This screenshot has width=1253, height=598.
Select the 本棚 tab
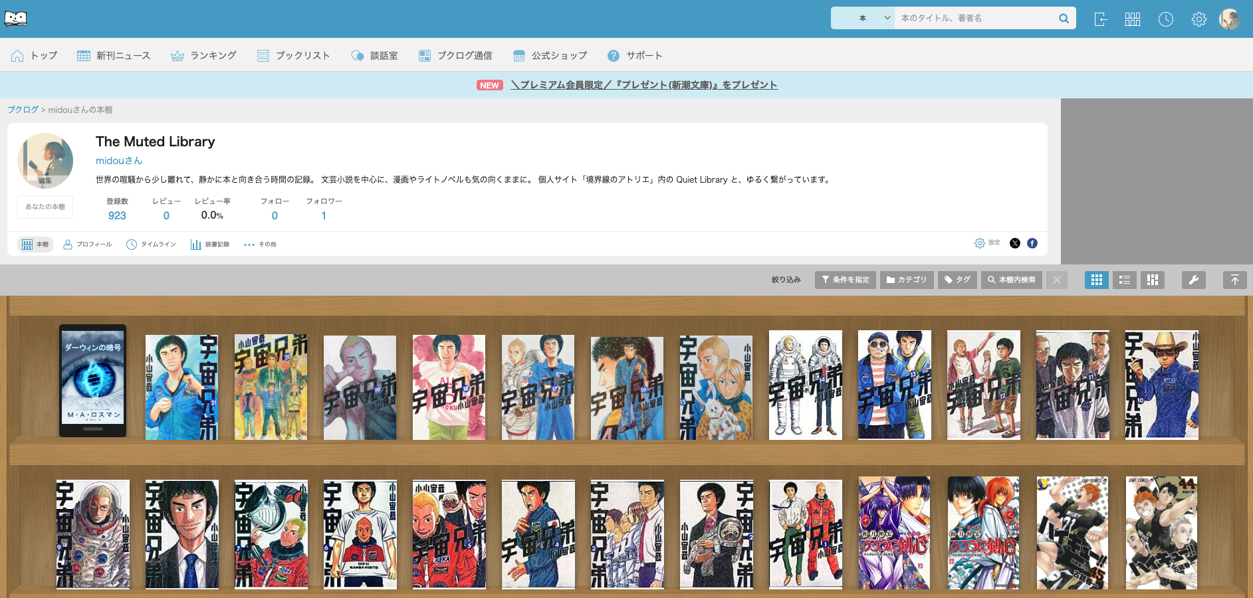click(x=35, y=245)
